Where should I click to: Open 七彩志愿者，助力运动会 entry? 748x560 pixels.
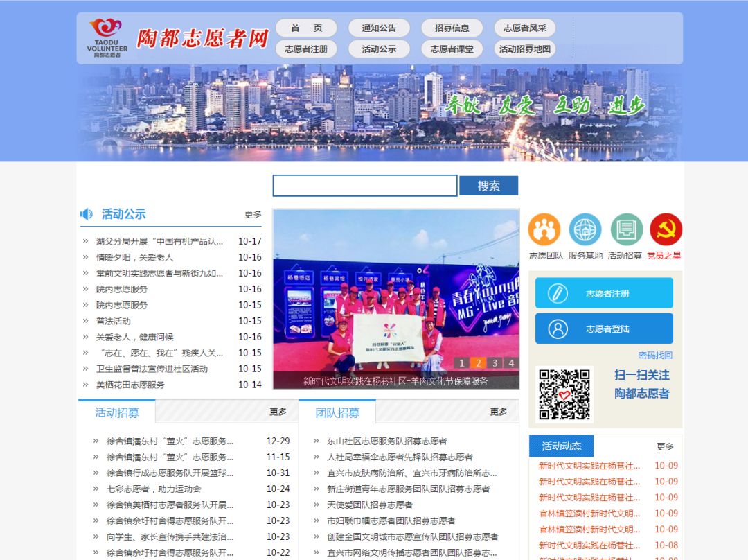154,489
